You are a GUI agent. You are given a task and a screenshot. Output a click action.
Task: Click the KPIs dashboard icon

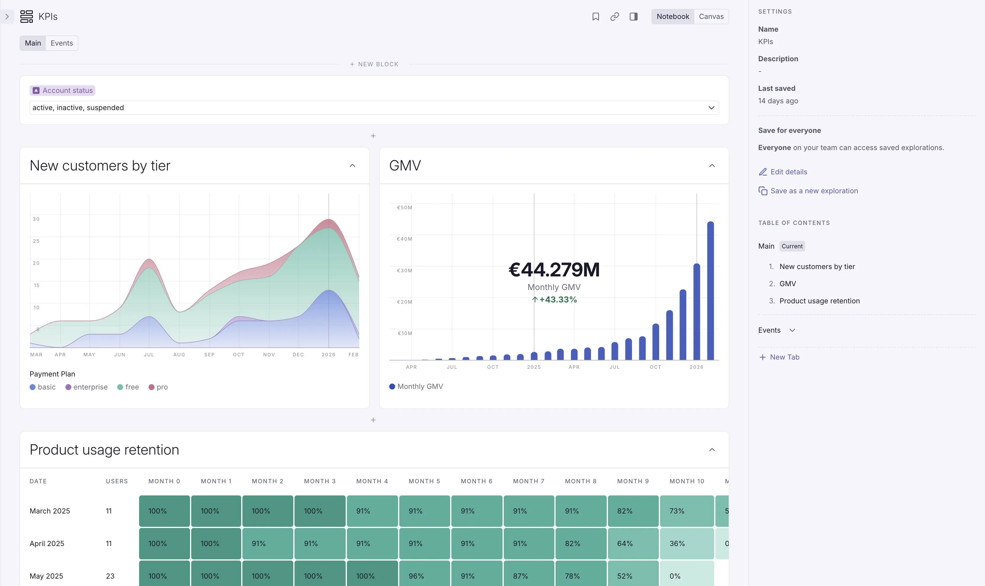pos(26,17)
